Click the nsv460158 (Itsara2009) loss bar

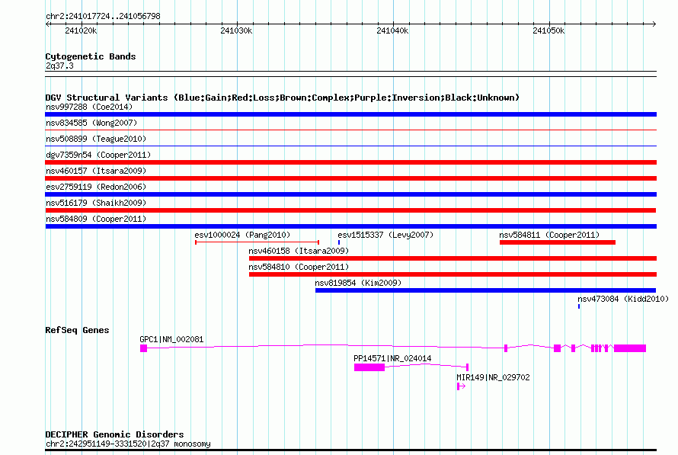(x=453, y=258)
